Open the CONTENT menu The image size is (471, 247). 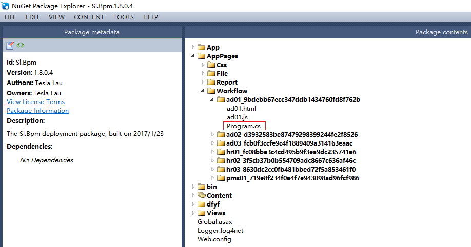(x=89, y=17)
